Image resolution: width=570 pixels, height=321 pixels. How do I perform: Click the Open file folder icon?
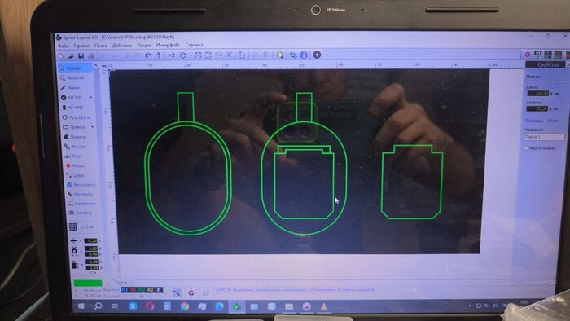tap(71, 55)
